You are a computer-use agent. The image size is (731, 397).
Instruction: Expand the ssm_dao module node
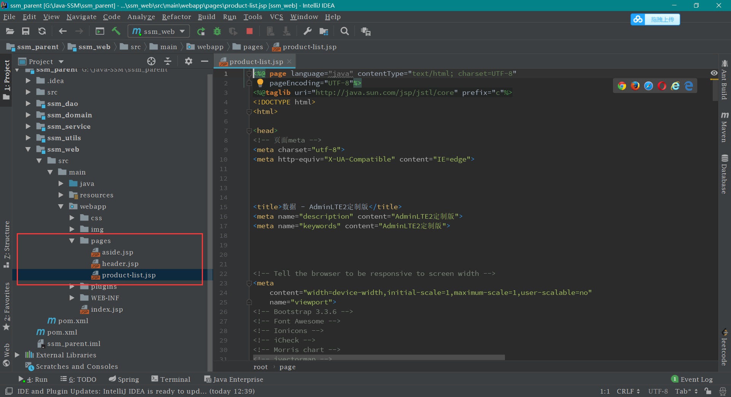click(x=28, y=104)
